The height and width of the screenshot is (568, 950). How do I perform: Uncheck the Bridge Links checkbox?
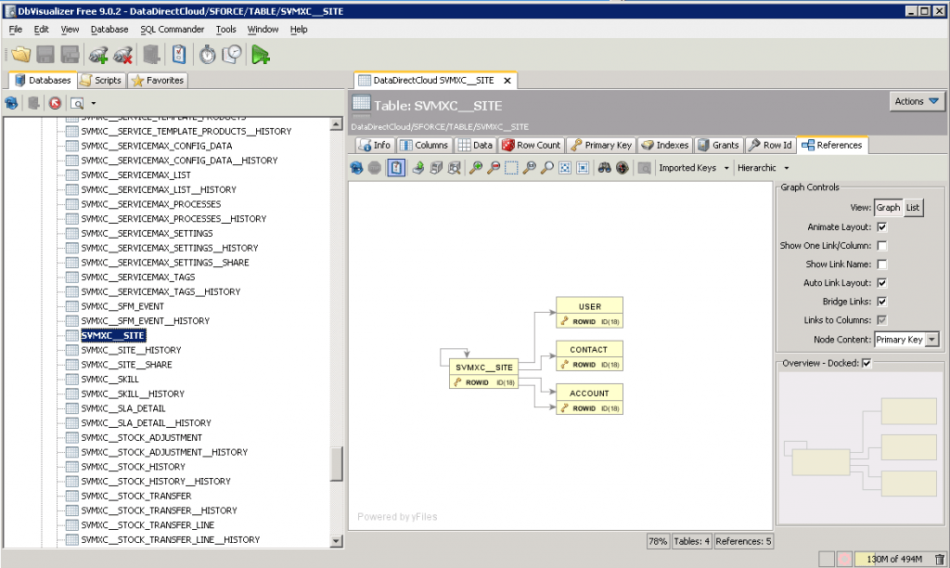coord(881,302)
